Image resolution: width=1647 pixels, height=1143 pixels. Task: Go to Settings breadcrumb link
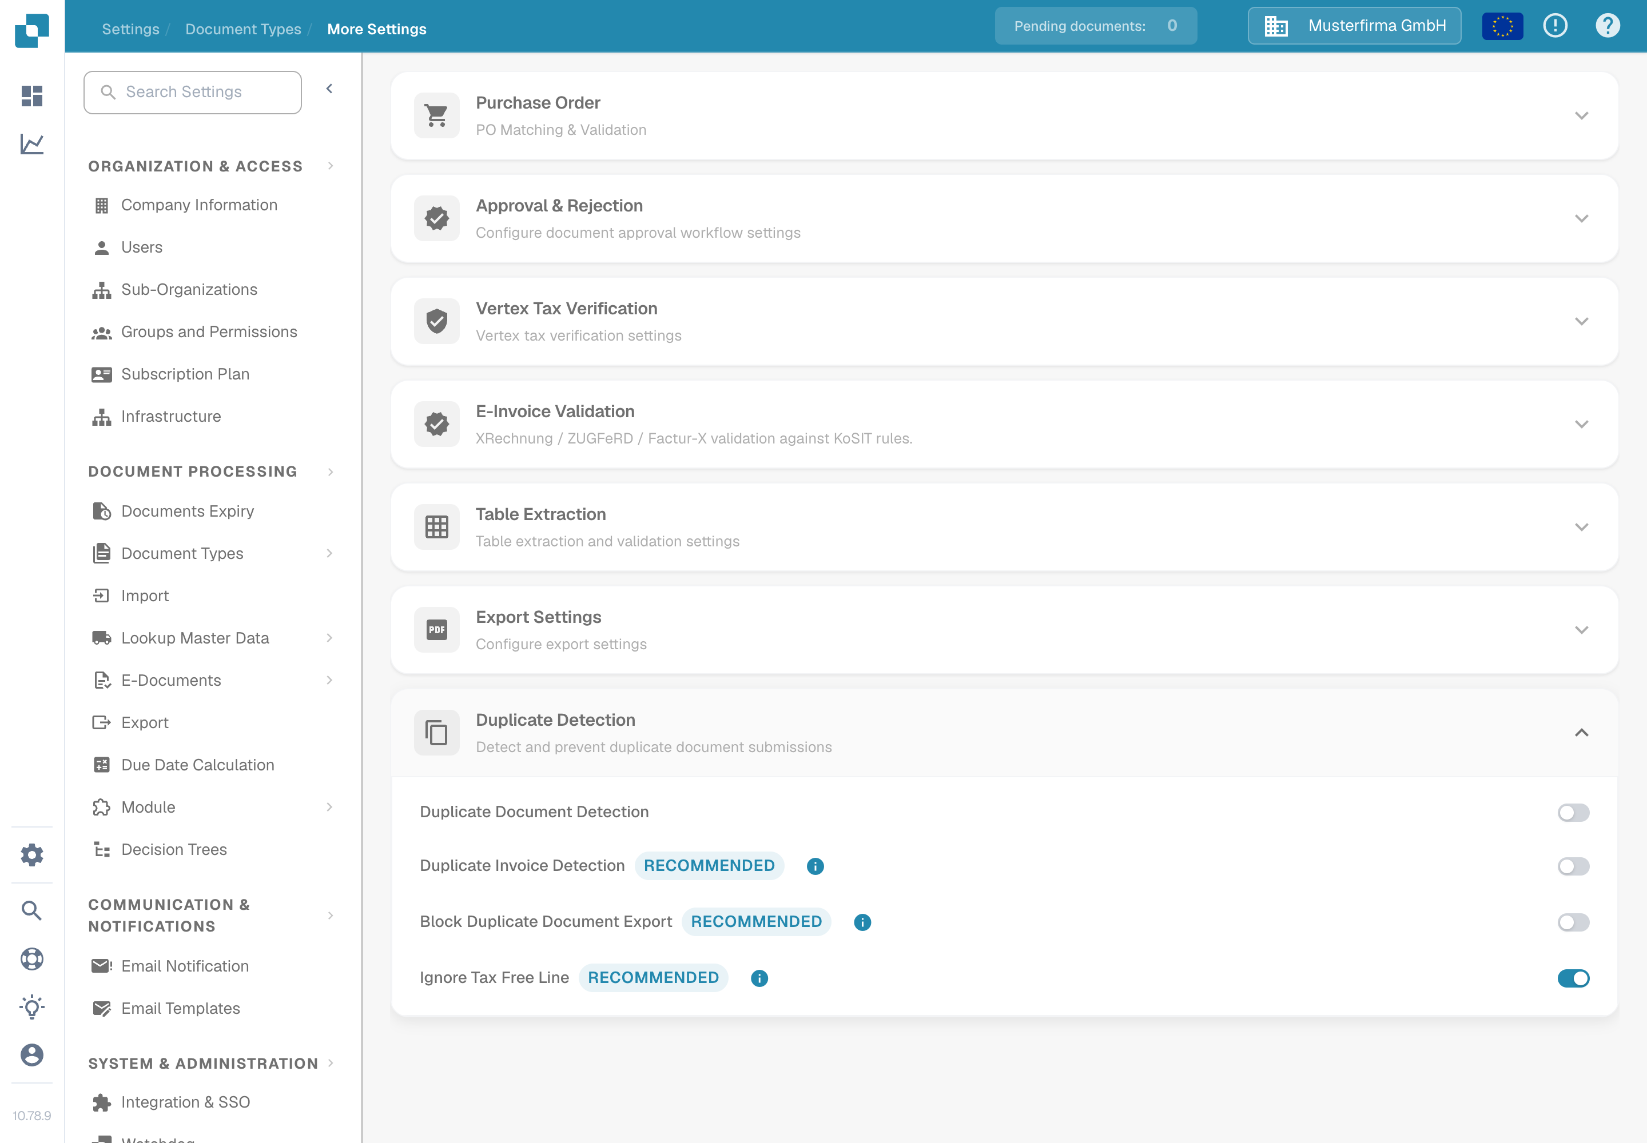tap(130, 29)
